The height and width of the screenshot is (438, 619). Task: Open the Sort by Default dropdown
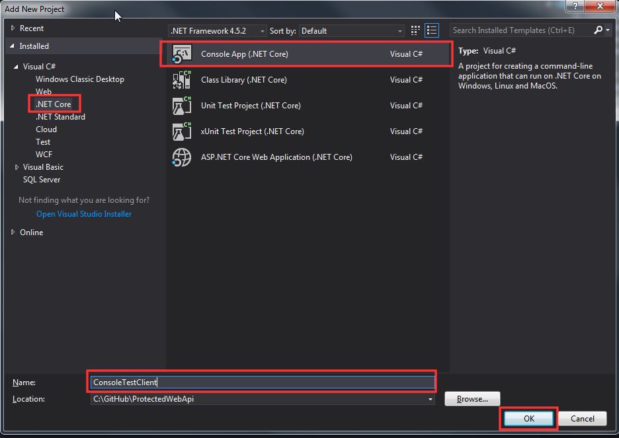pos(351,31)
